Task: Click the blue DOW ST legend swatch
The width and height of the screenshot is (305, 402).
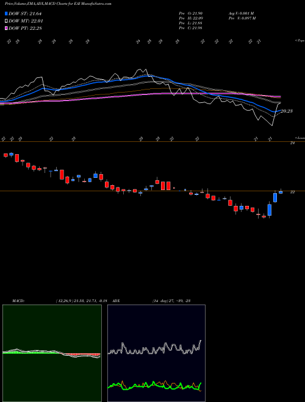Action: (7, 13)
